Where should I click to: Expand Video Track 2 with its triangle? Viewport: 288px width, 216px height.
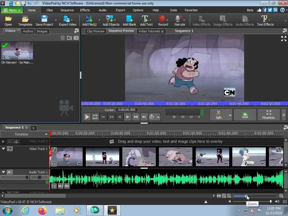[3, 141]
